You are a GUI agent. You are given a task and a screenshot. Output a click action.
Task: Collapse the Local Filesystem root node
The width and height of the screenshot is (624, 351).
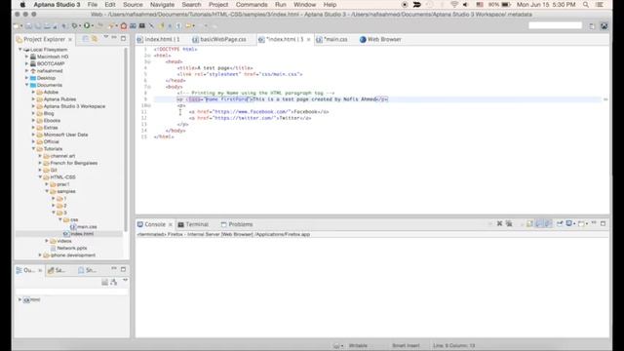[x=20, y=50]
